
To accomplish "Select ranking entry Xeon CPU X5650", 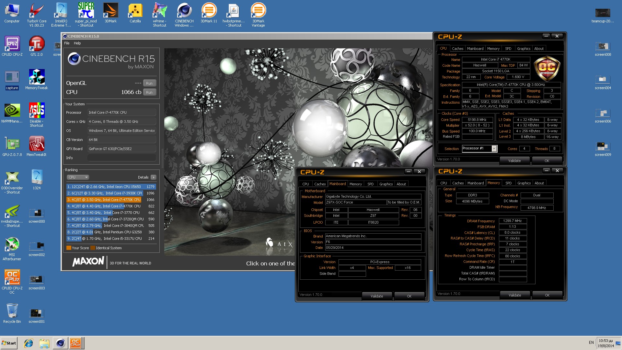I will tap(111, 187).
